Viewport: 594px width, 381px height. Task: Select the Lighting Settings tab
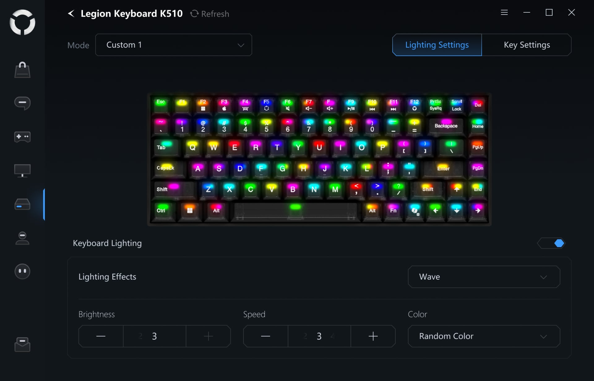(437, 45)
